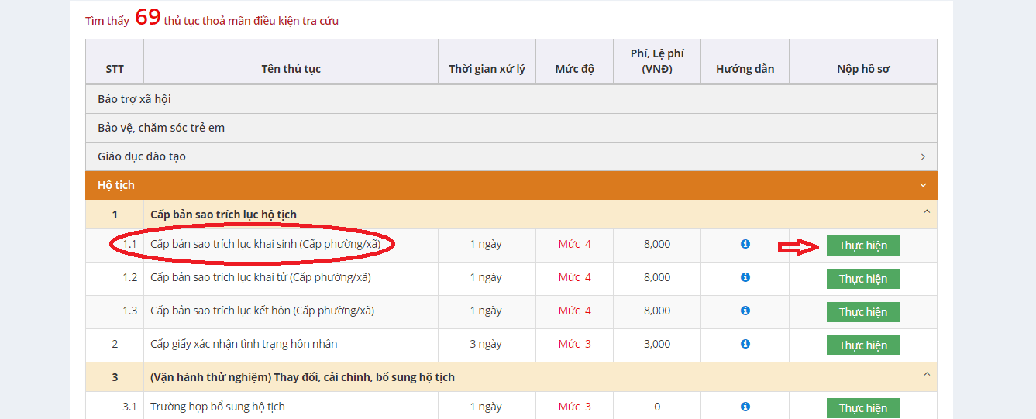The height and width of the screenshot is (419, 1036).
Task: Select 'Cấp bản sao trích lục kết hôn' row
Action: (262, 311)
